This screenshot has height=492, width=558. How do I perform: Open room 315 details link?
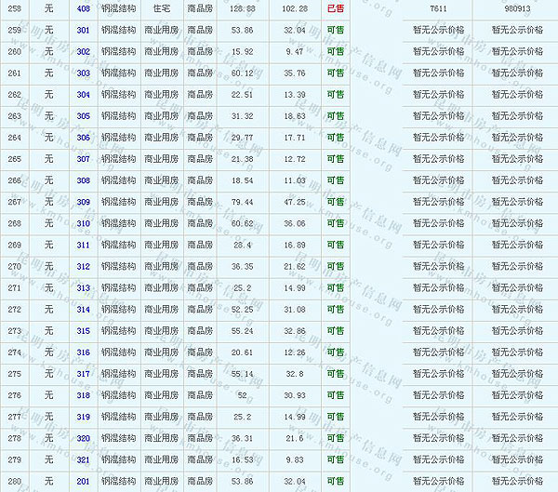[84, 331]
